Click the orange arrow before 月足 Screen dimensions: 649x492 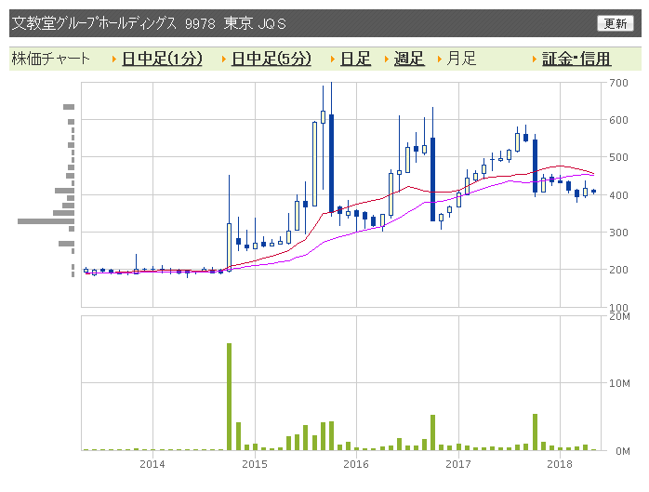point(440,60)
